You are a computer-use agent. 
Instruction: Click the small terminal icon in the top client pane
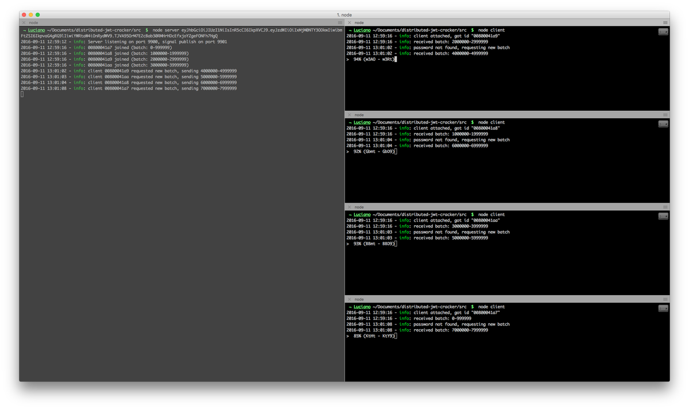pos(664,31)
